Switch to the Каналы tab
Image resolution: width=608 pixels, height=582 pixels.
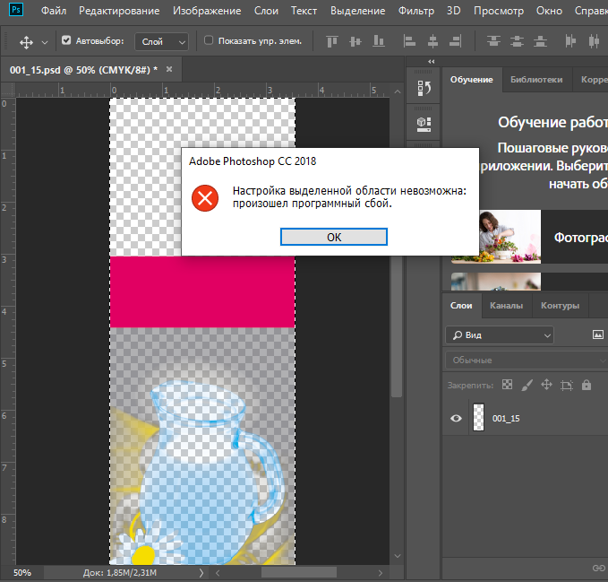507,306
